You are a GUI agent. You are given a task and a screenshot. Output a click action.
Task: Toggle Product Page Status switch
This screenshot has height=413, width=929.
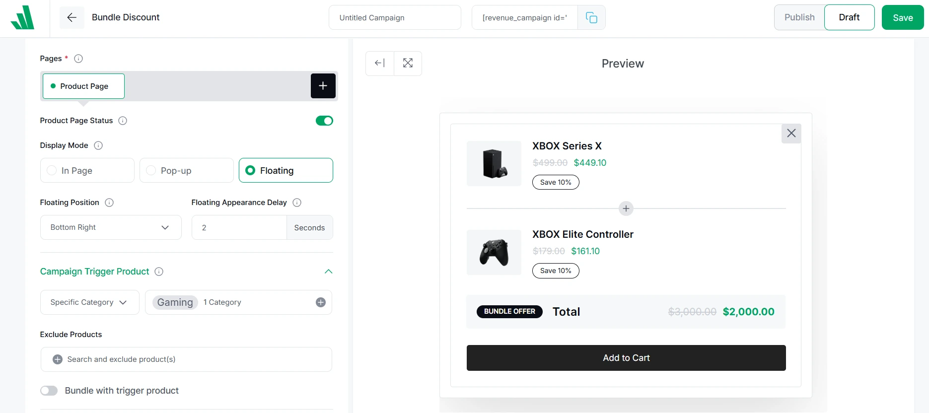324,121
